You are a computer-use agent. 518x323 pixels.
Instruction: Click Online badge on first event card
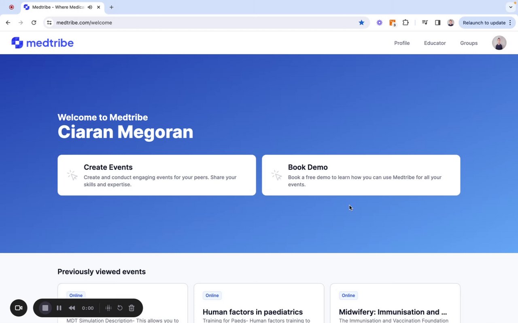click(76, 296)
